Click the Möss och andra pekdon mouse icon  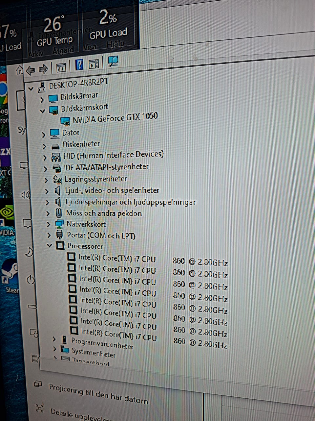[59, 213]
